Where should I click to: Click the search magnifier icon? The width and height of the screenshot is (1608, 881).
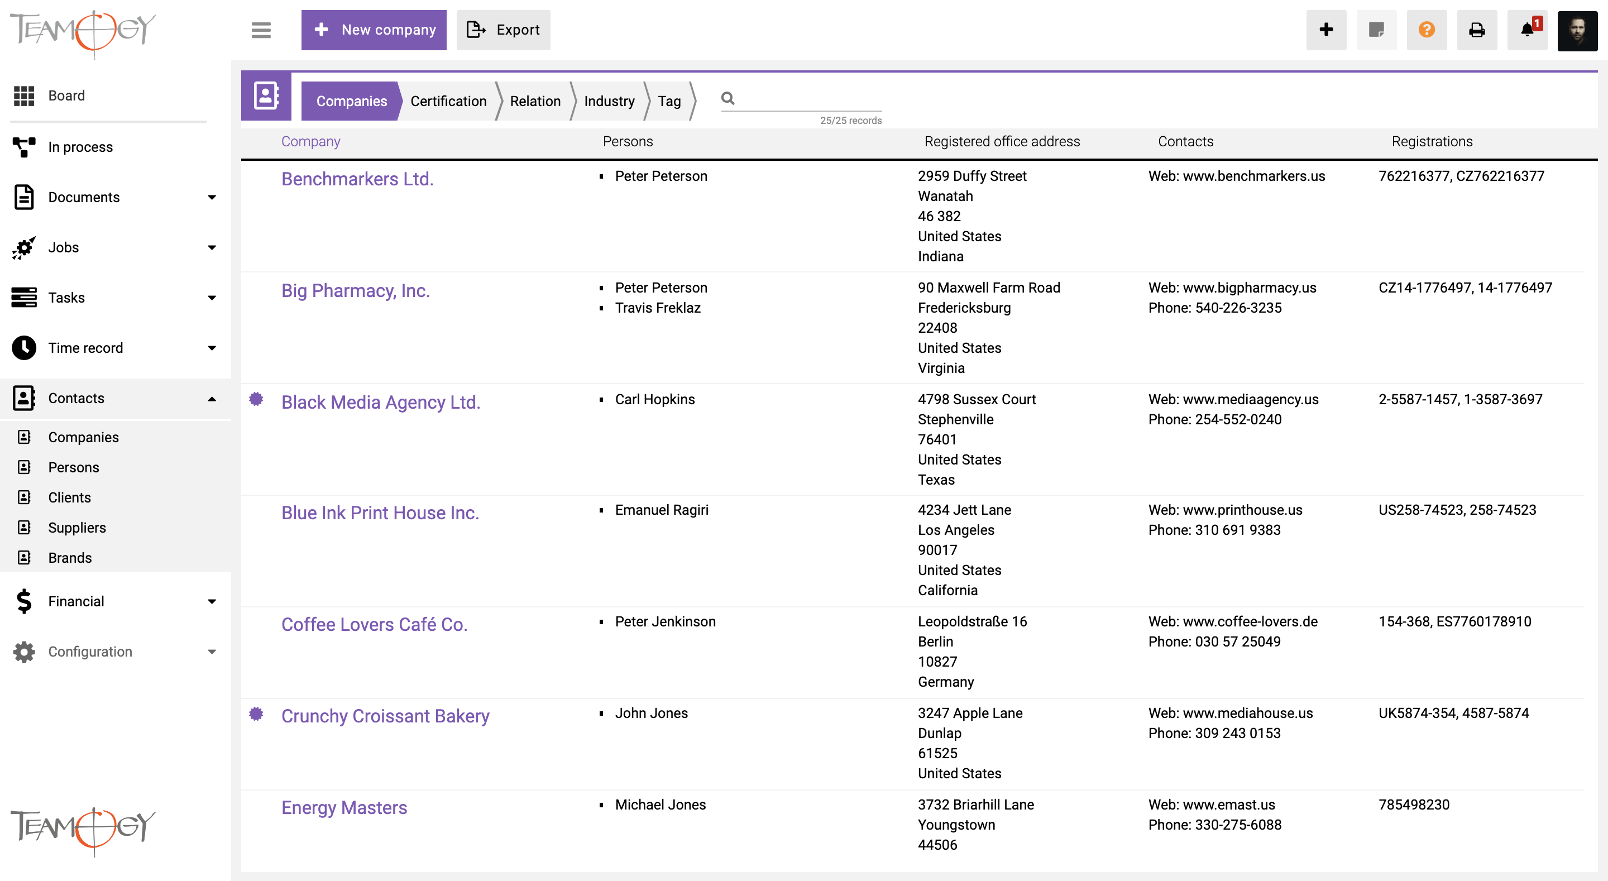tap(728, 98)
